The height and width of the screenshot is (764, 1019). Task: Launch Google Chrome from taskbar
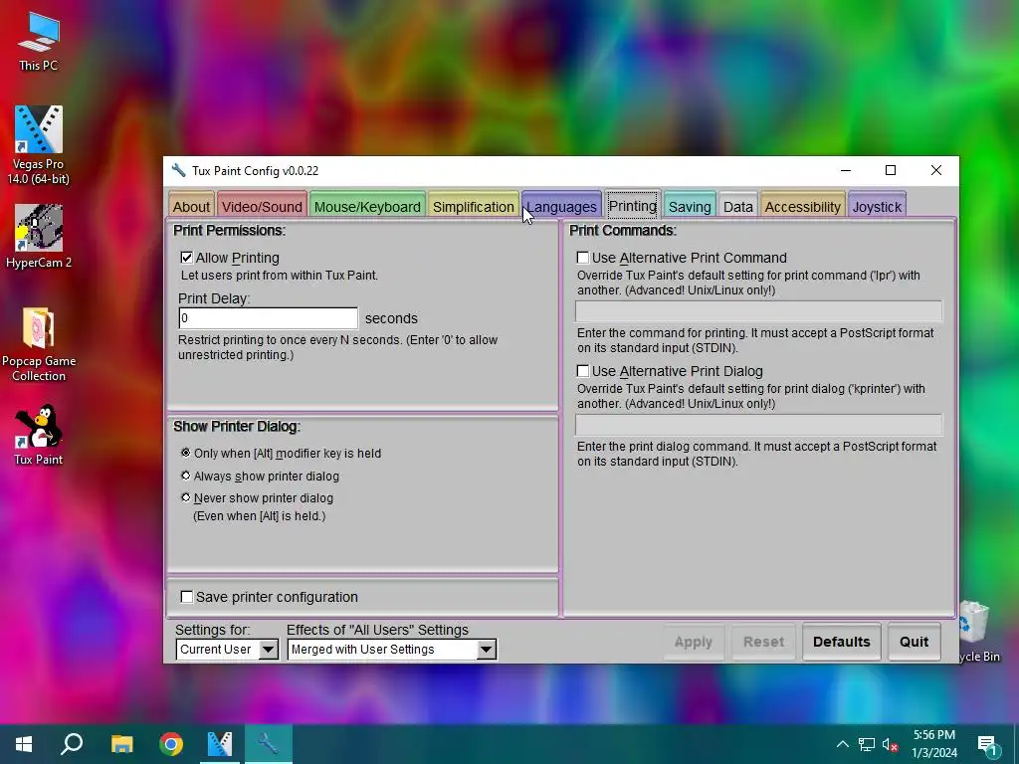coord(171,744)
